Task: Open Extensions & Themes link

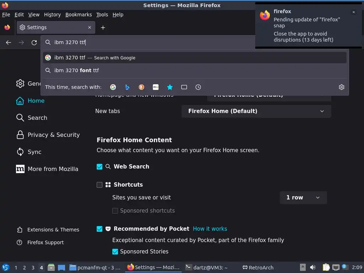Action: click(48, 230)
